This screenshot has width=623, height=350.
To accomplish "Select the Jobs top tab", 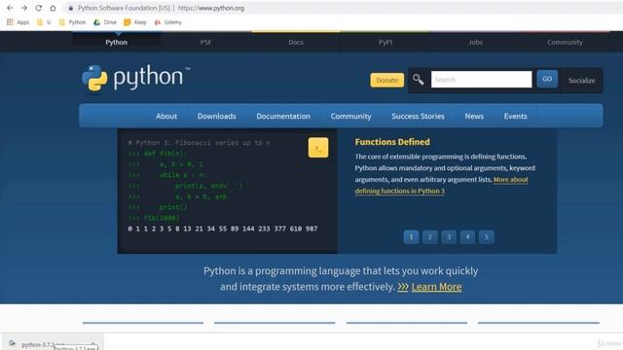I will point(475,42).
